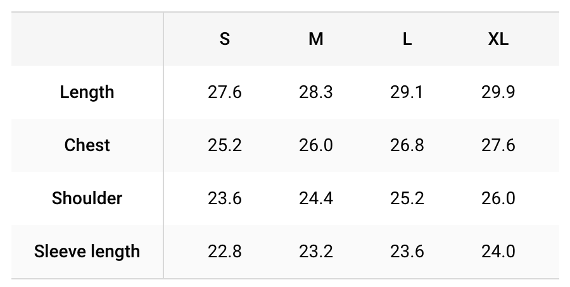
Task: Select the 29.1 Length value for L
Action: click(x=407, y=92)
